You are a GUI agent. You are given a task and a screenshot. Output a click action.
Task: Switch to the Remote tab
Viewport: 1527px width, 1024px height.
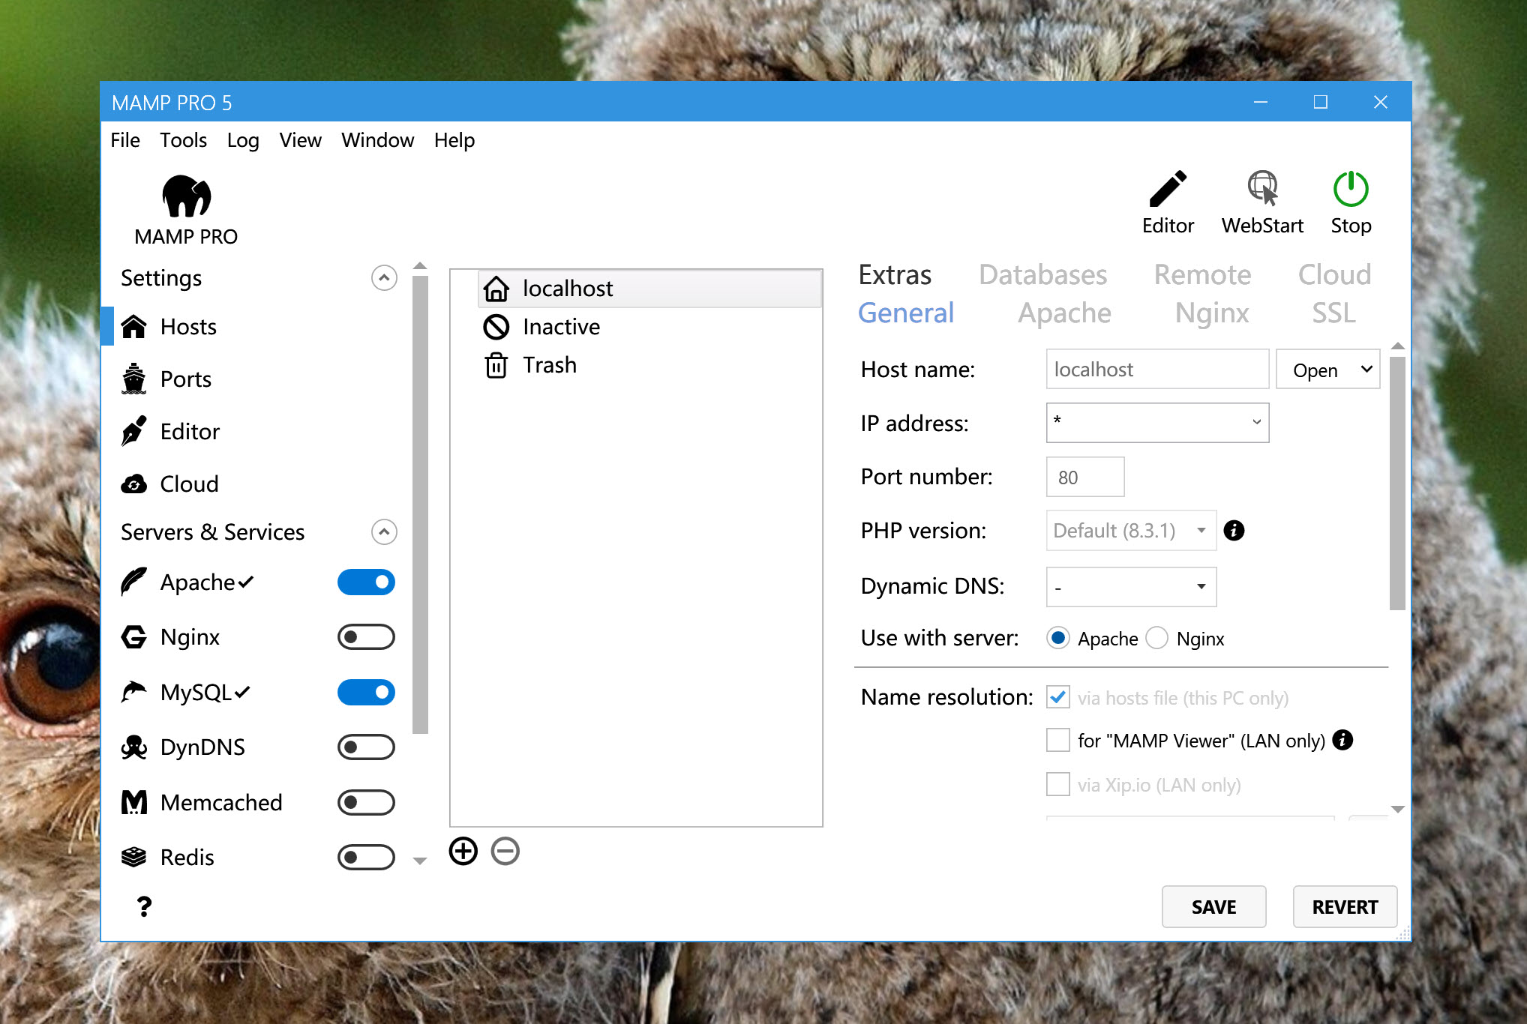tap(1202, 275)
